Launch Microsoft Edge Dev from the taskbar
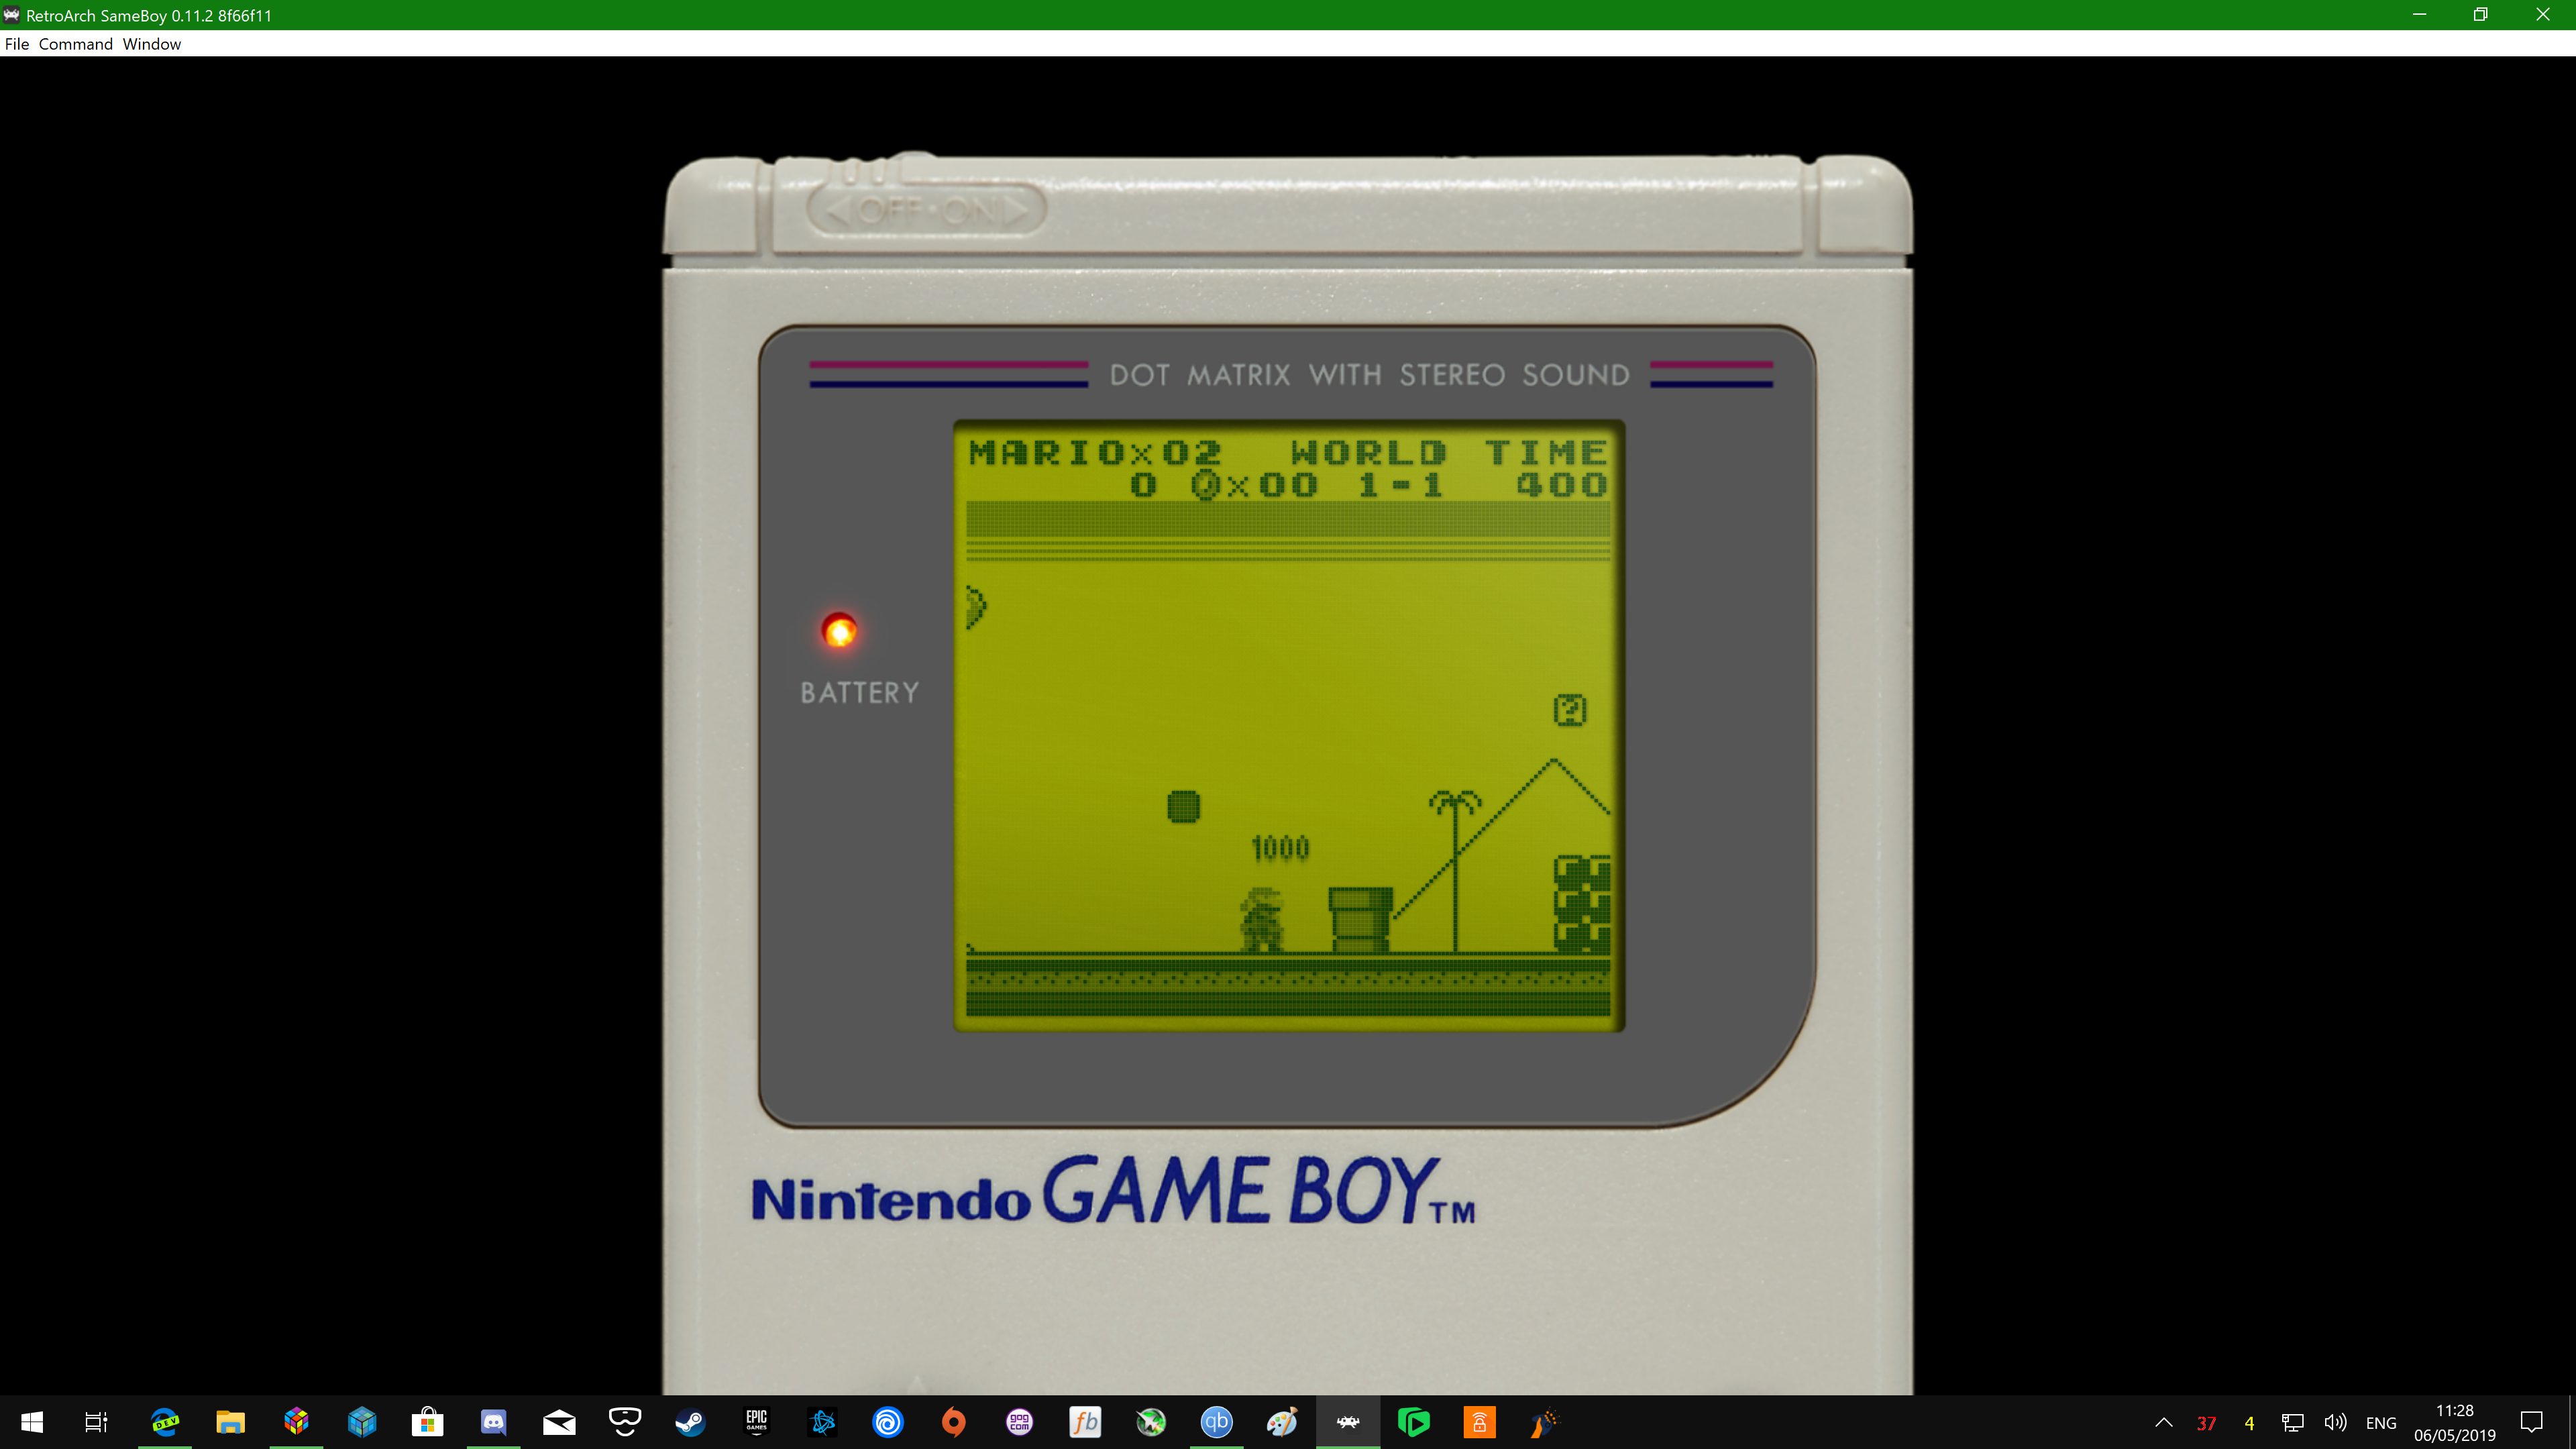 (x=165, y=1422)
